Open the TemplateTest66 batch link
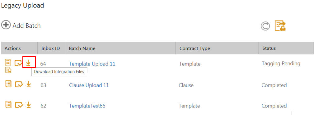The height and width of the screenshot is (115, 314). pos(87,106)
